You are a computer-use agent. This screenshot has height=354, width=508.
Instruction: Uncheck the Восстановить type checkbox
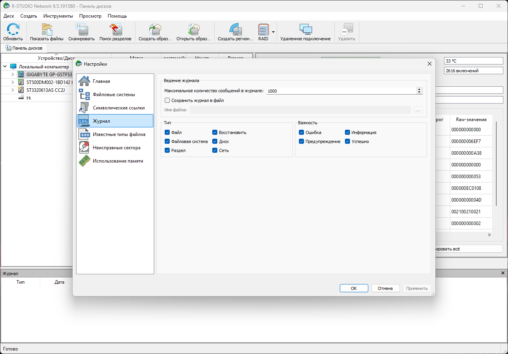215,132
